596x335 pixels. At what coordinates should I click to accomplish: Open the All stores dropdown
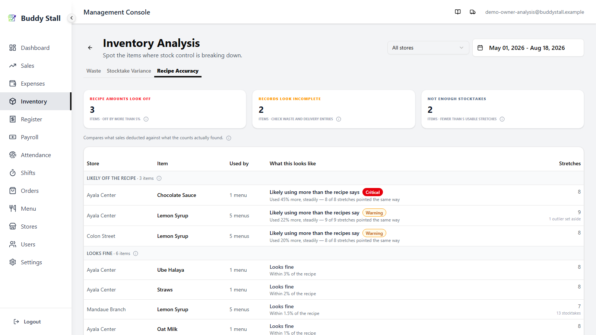(x=428, y=48)
